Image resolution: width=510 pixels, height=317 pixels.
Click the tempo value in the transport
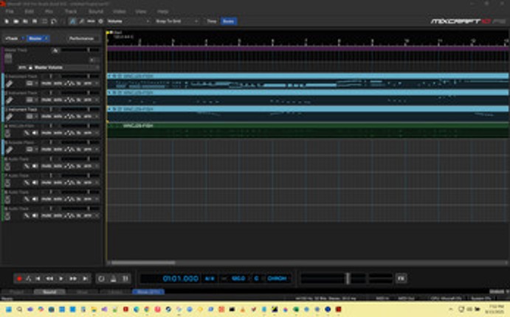pyautogui.click(x=238, y=279)
